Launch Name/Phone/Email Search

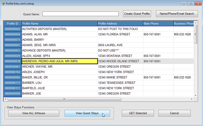177,14
